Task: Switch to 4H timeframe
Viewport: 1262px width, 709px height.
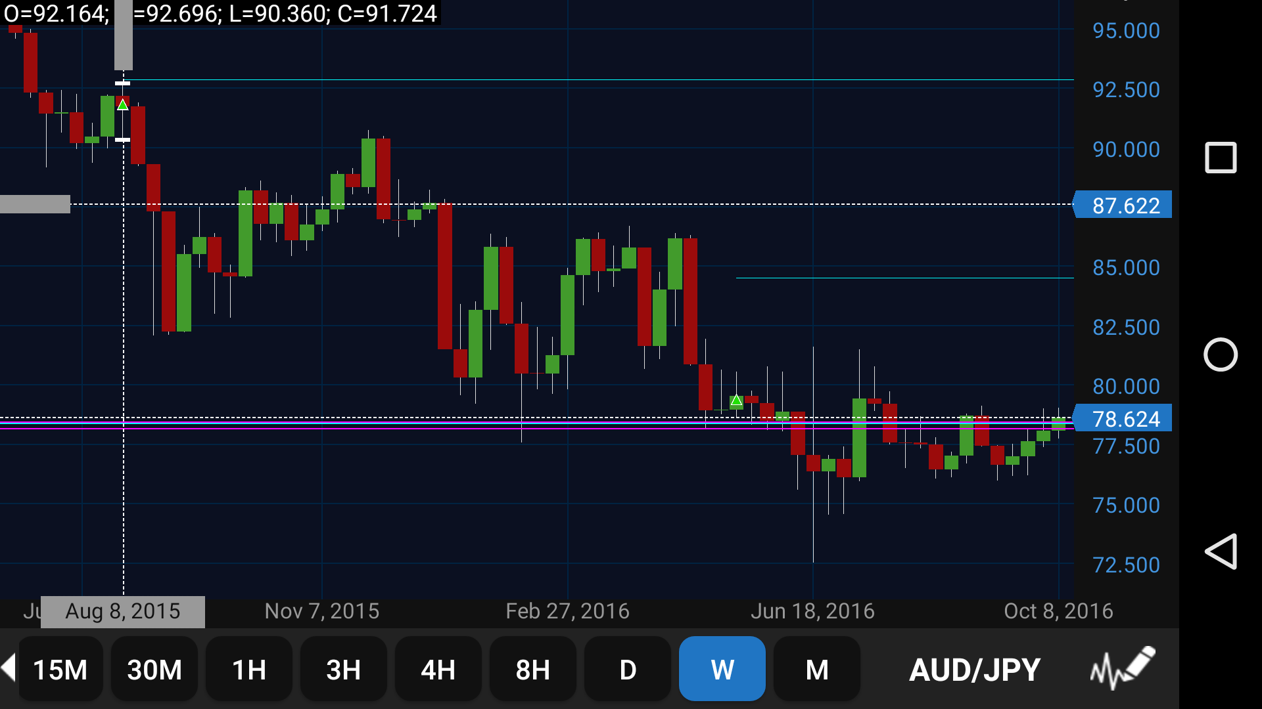Action: pos(438,670)
